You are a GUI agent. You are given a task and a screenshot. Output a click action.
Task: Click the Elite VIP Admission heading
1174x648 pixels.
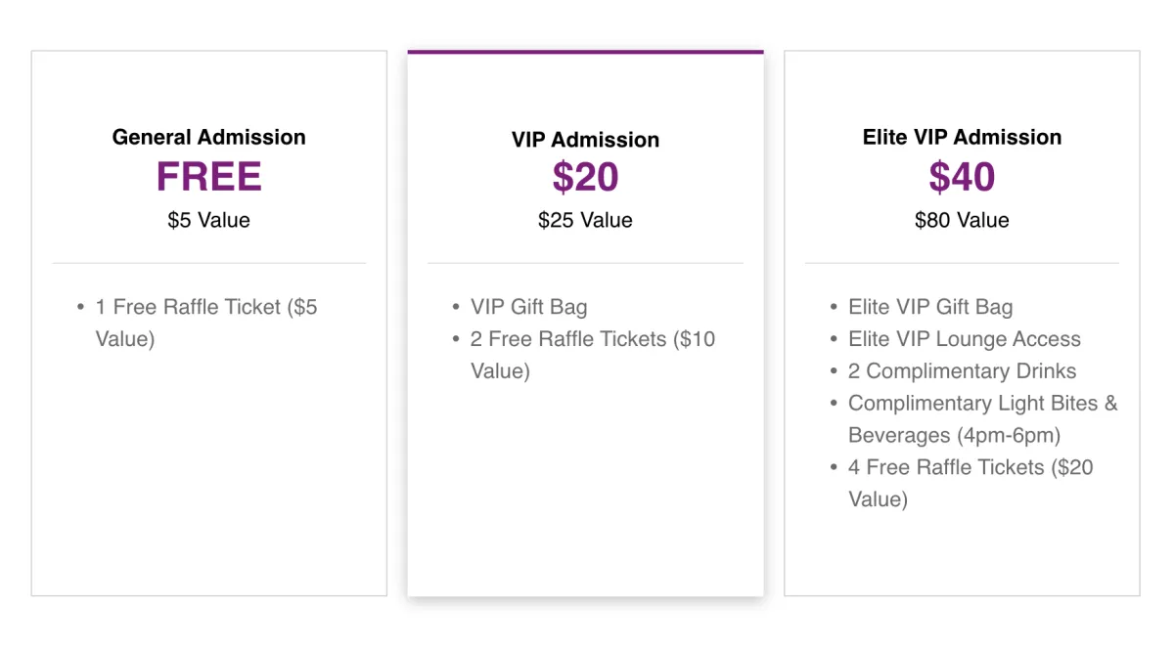[x=962, y=137]
